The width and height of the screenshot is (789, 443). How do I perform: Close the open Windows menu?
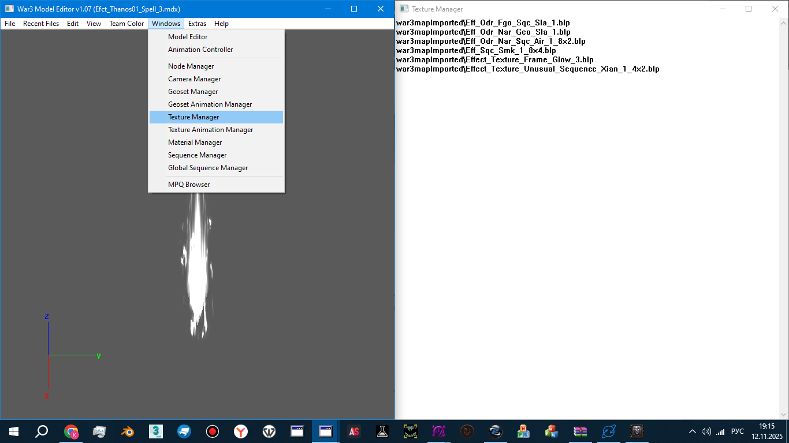tap(166, 24)
